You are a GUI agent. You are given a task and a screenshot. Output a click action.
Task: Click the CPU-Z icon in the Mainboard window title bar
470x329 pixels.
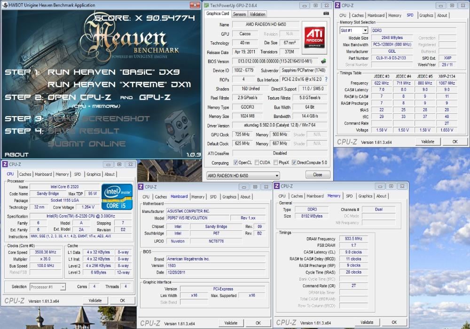pyautogui.click(x=141, y=187)
